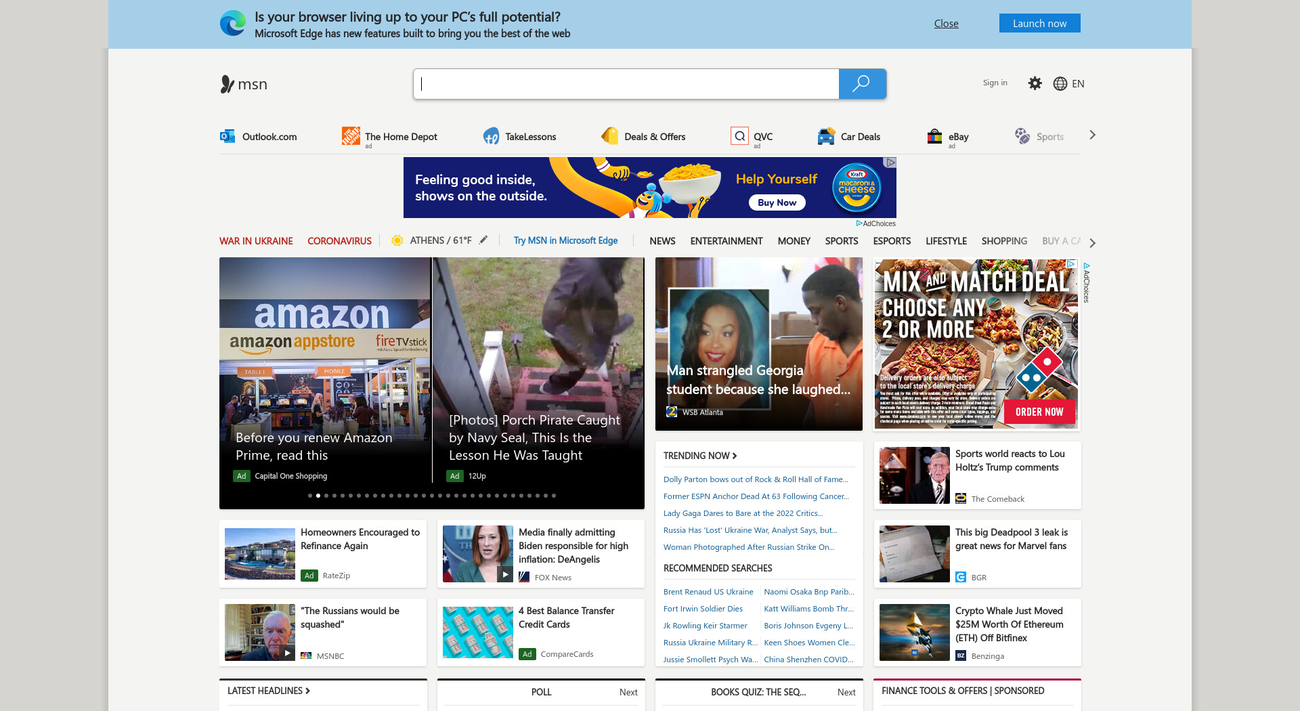Click the Launch now button
The image size is (1300, 711).
[1039, 23]
